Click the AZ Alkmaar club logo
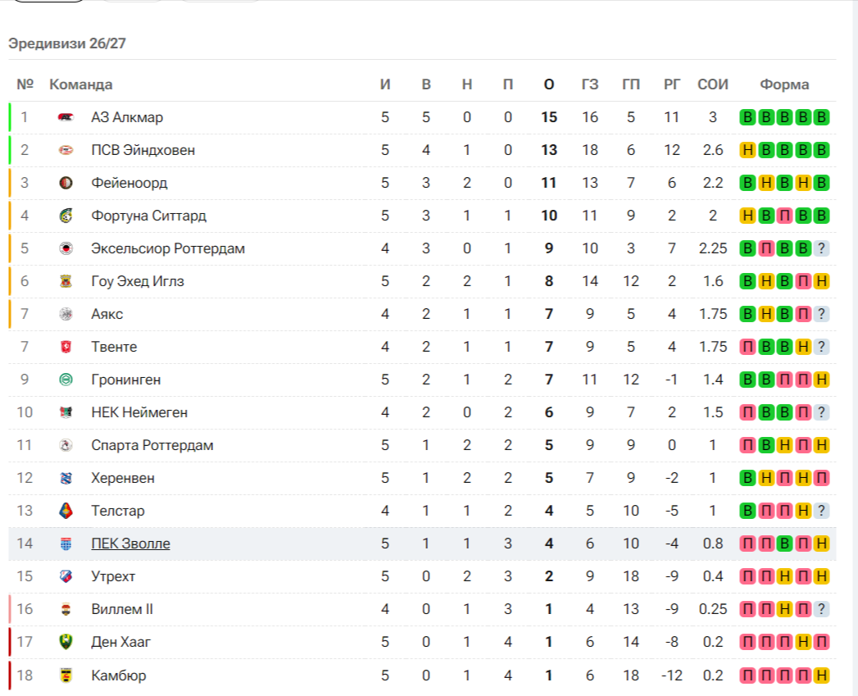This screenshot has width=858, height=696. [x=66, y=117]
